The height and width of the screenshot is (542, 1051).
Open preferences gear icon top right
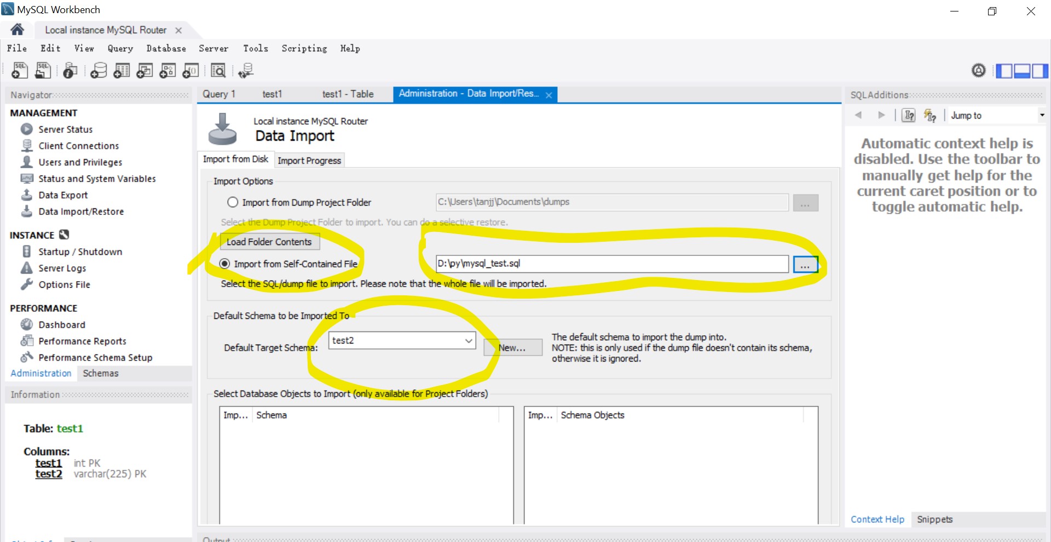coord(979,70)
